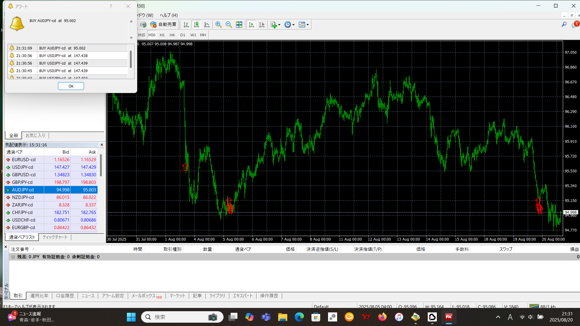Switch to the 口座履歴 tab
580x326 pixels.
pyautogui.click(x=65, y=296)
